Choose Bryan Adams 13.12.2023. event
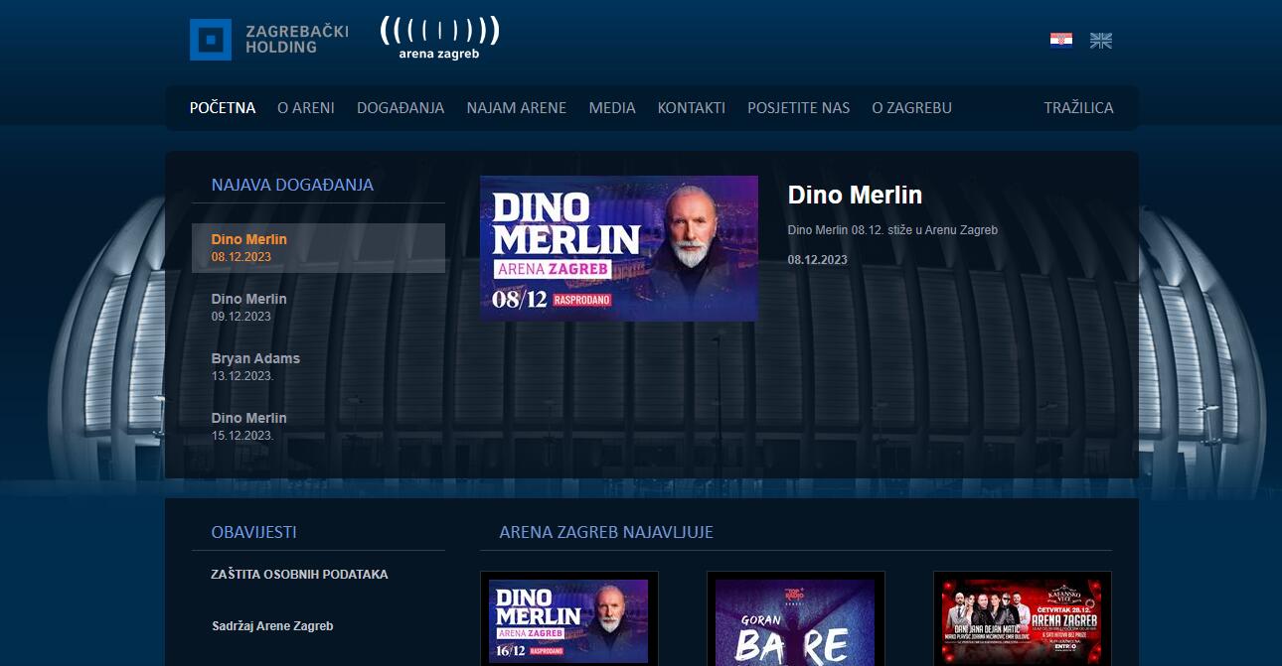1282x666 pixels. point(318,367)
